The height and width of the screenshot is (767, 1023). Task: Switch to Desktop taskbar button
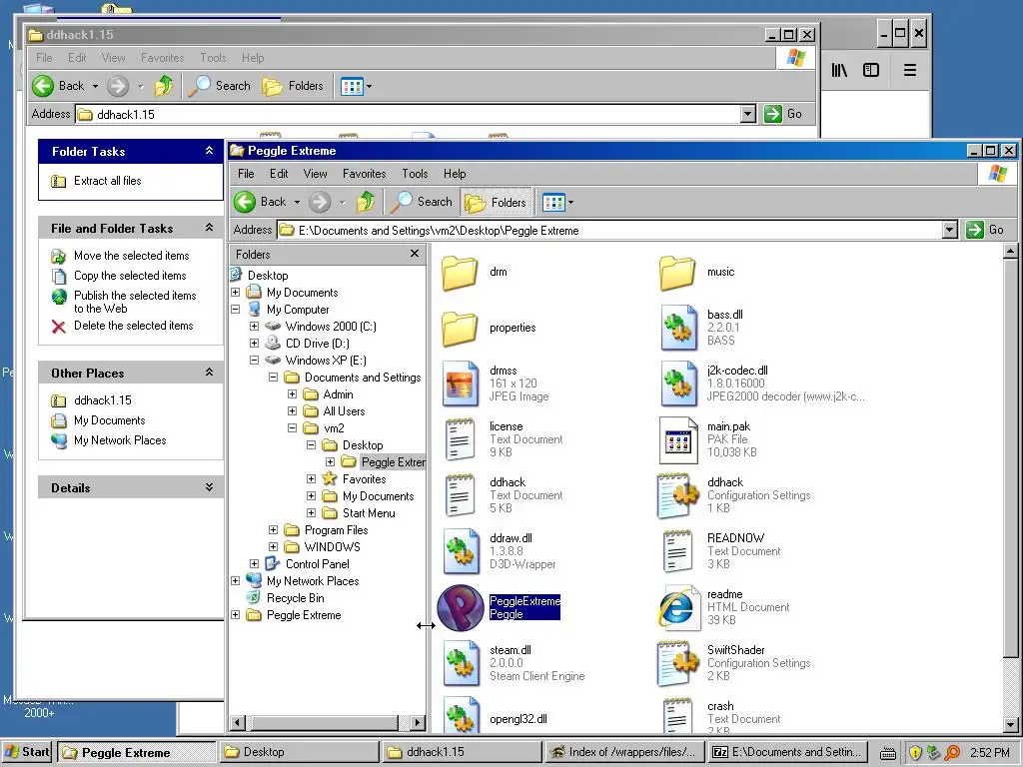(298, 752)
